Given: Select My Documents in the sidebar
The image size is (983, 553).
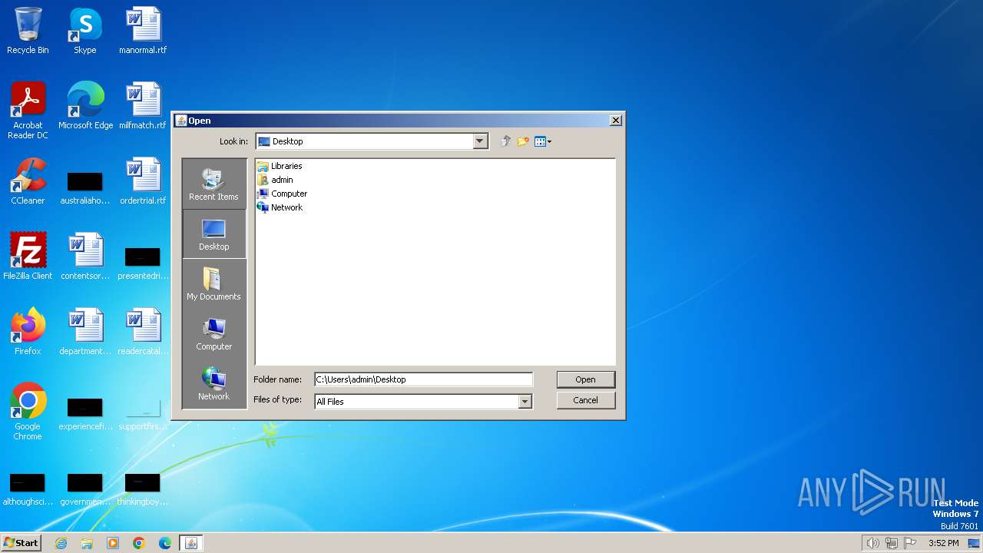Looking at the screenshot, I should click(213, 284).
